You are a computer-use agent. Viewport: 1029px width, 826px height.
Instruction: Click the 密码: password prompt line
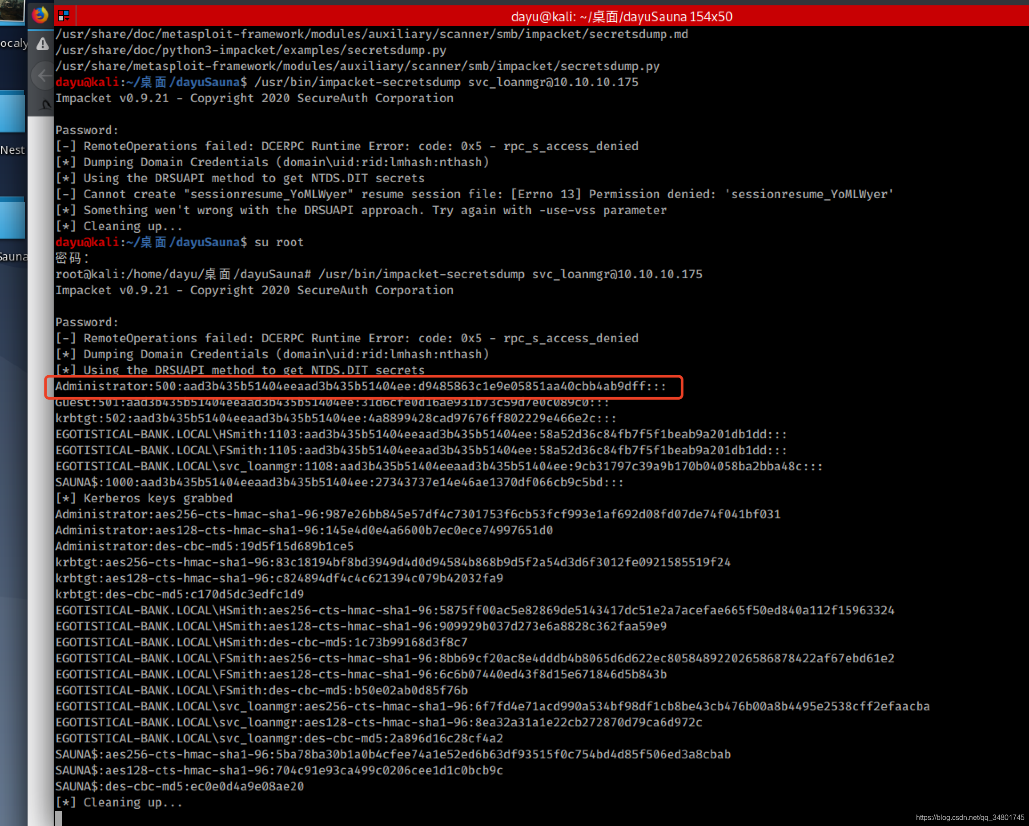[72, 259]
